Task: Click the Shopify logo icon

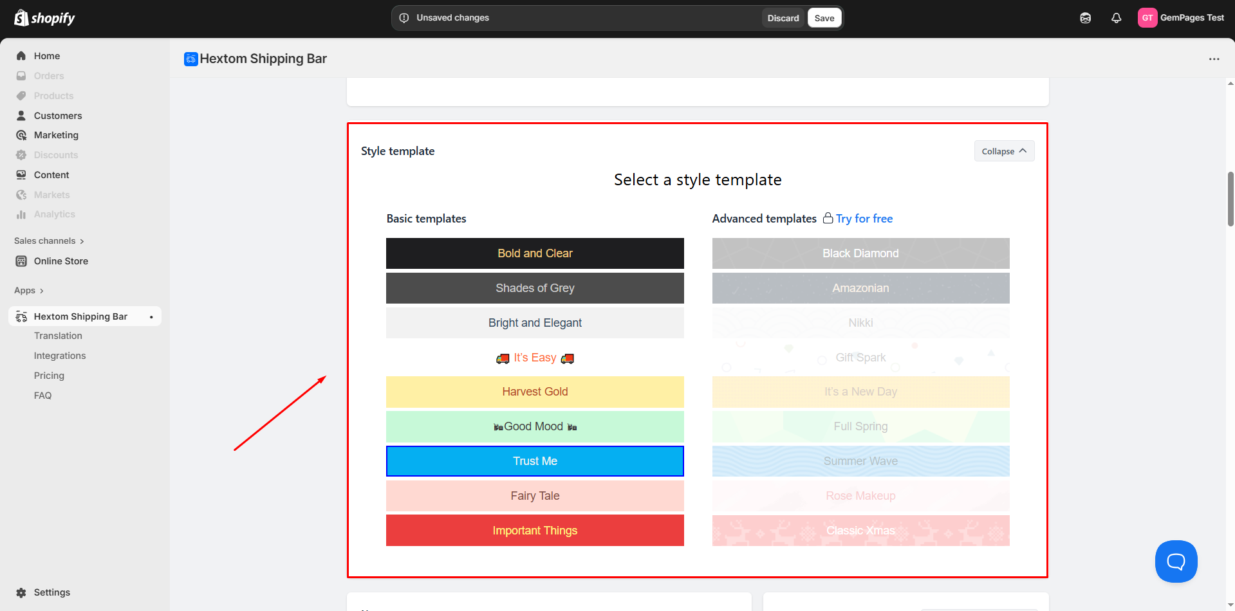Action: (x=21, y=17)
